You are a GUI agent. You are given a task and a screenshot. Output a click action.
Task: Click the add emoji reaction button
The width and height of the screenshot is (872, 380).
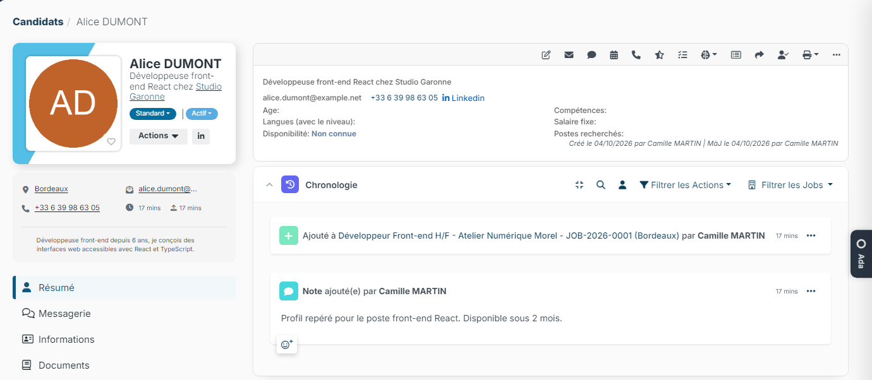287,345
